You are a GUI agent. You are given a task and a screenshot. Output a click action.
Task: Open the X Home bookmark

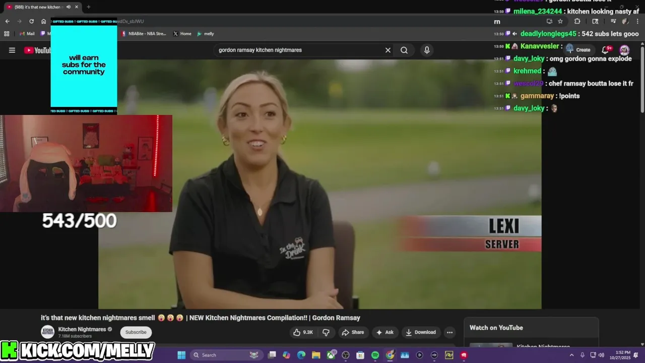pos(182,34)
